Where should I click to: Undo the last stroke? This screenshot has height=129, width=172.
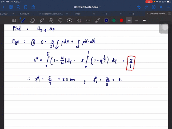139,7
